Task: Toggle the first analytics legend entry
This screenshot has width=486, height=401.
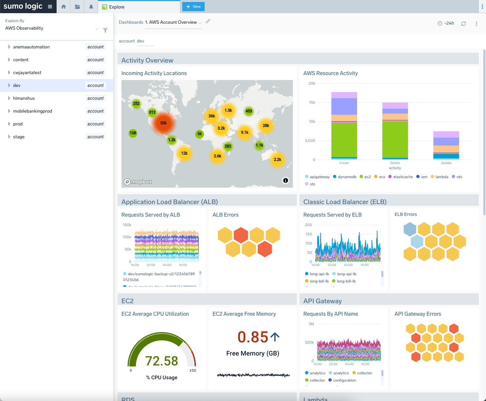Action: (315, 373)
